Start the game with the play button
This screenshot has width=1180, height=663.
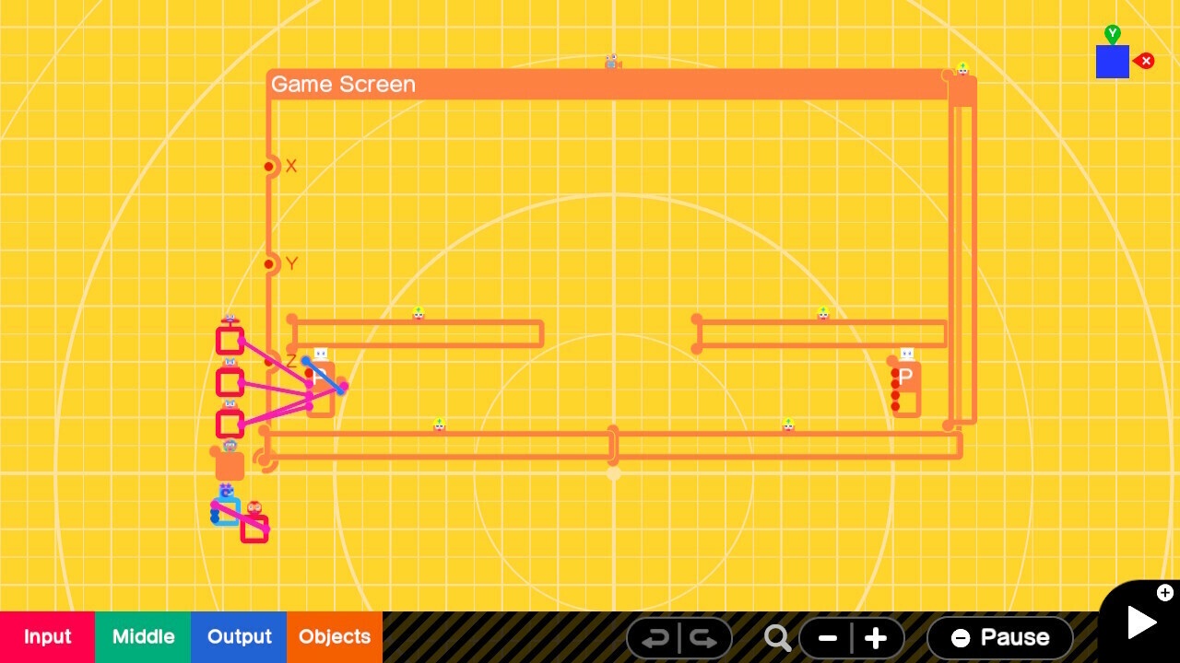(x=1141, y=622)
